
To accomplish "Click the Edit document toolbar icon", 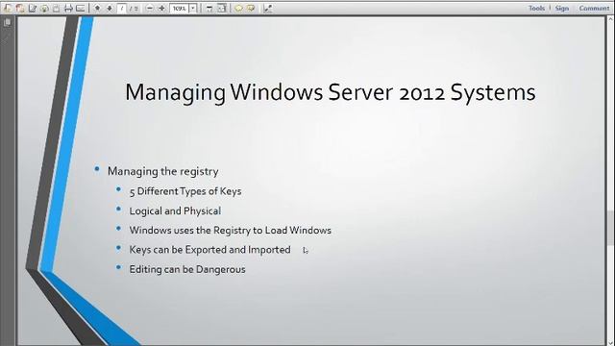I will pyautogui.click(x=33, y=8).
